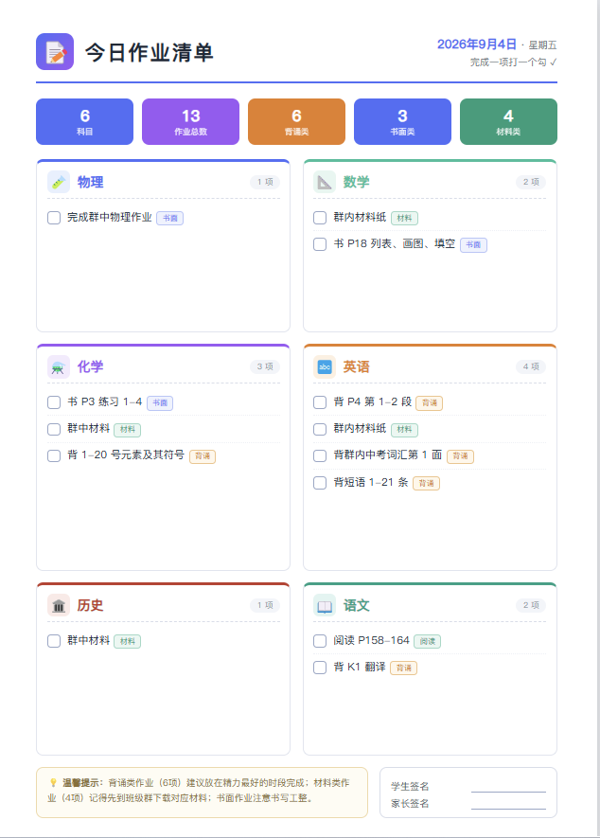Click 书面 tag beside 完成群中物理作业

click(170, 218)
